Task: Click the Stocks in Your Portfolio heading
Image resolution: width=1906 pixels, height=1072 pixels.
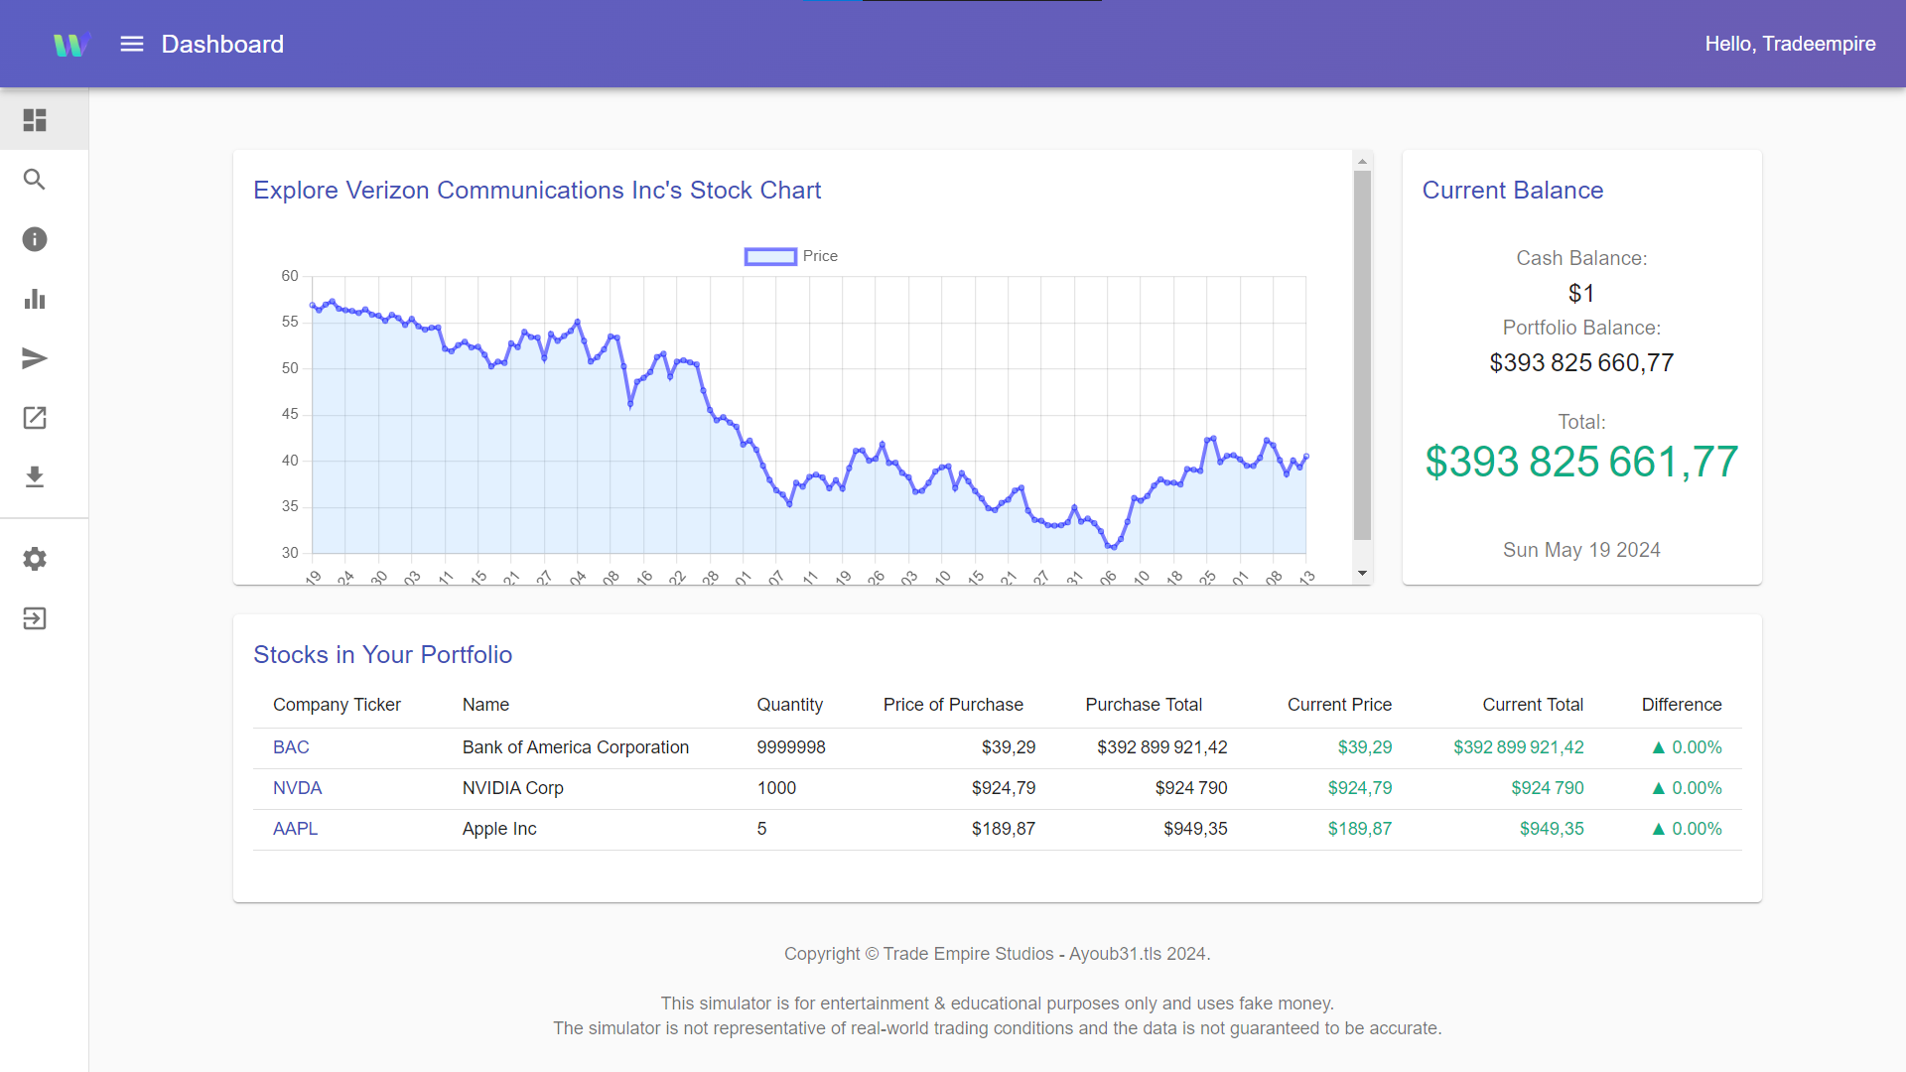Action: coord(382,654)
